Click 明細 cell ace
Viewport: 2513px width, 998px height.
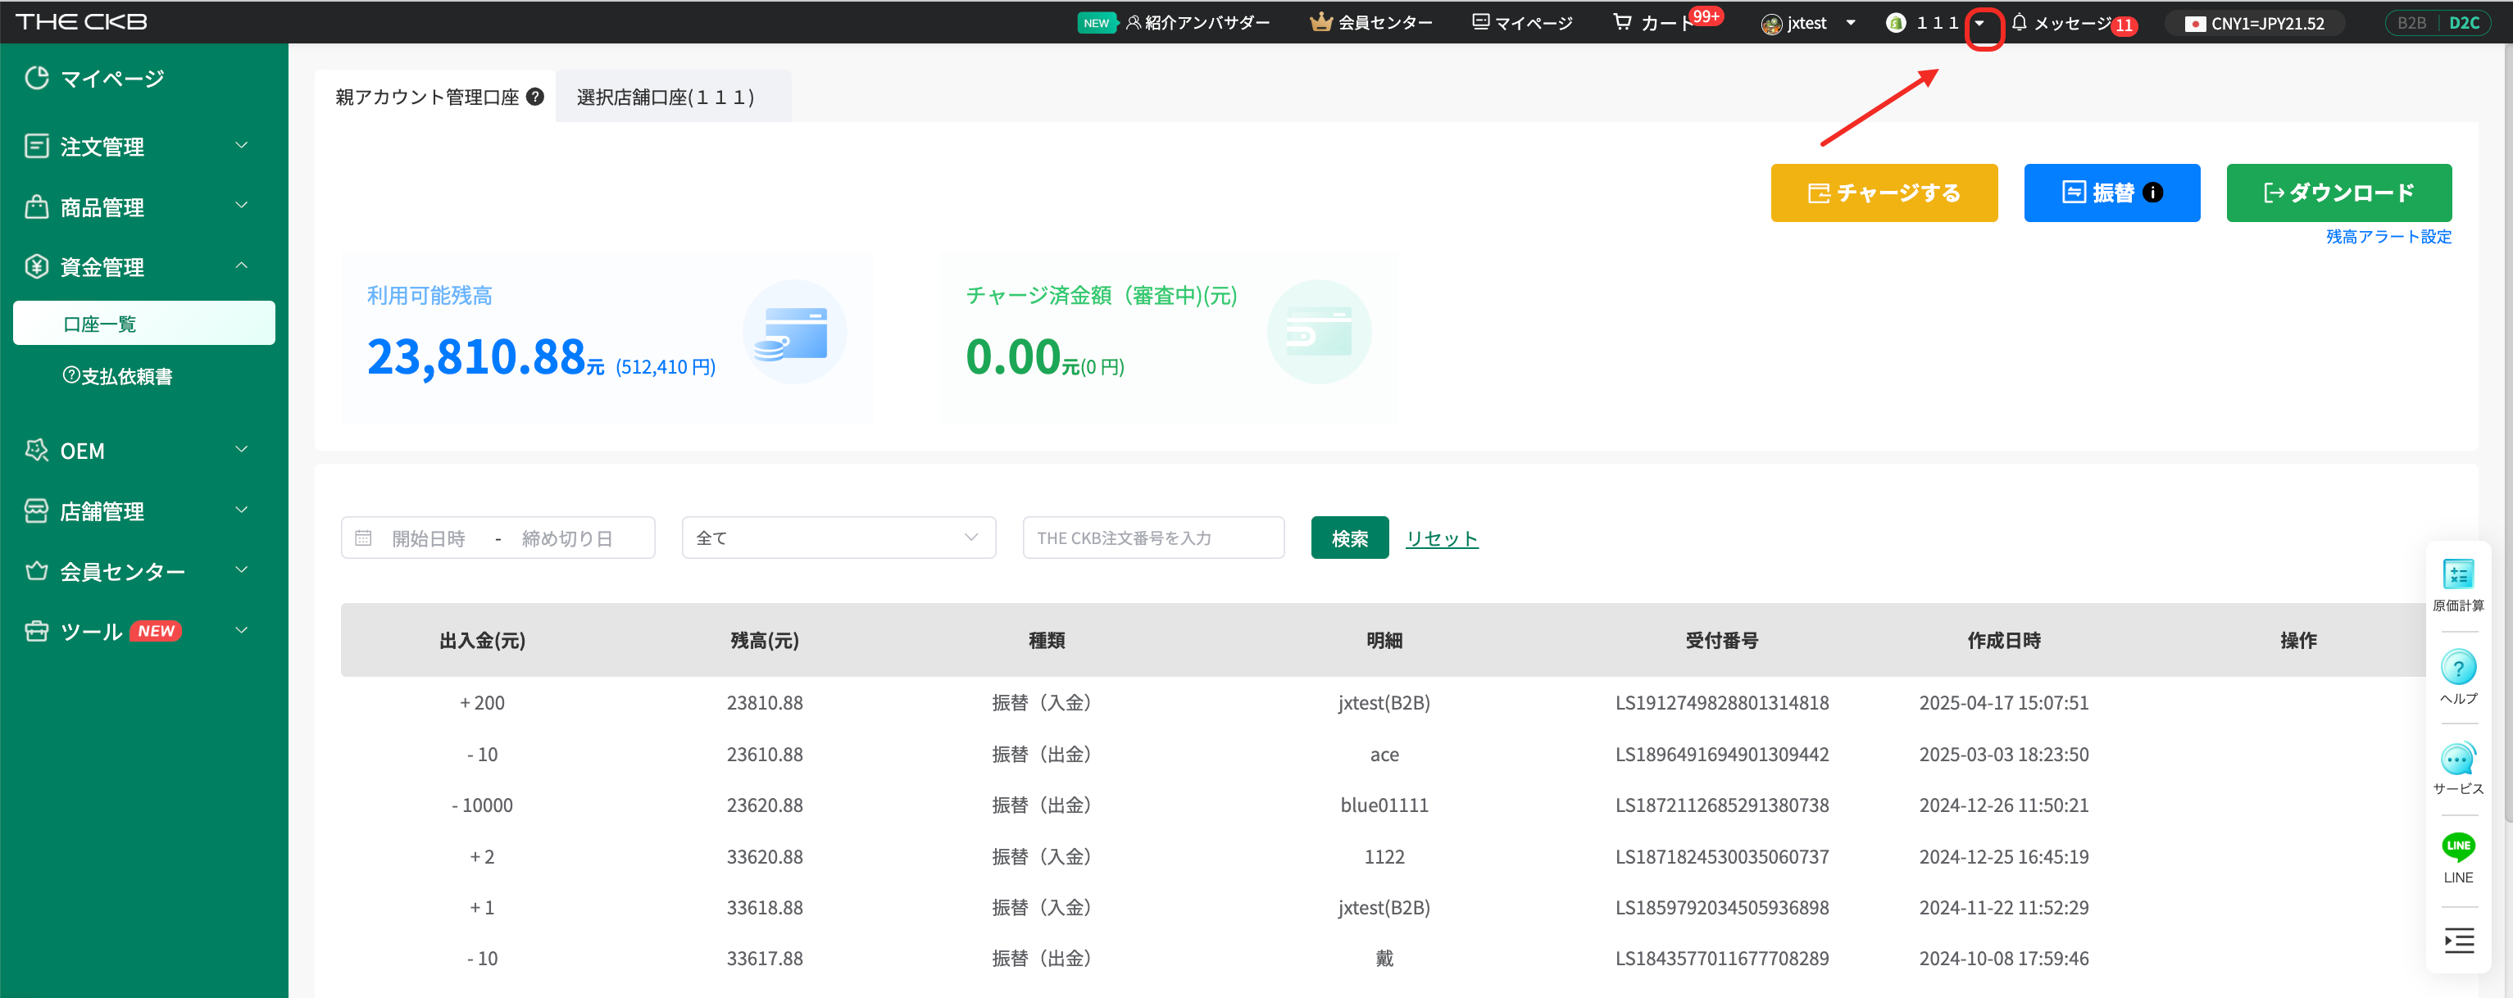tap(1384, 754)
